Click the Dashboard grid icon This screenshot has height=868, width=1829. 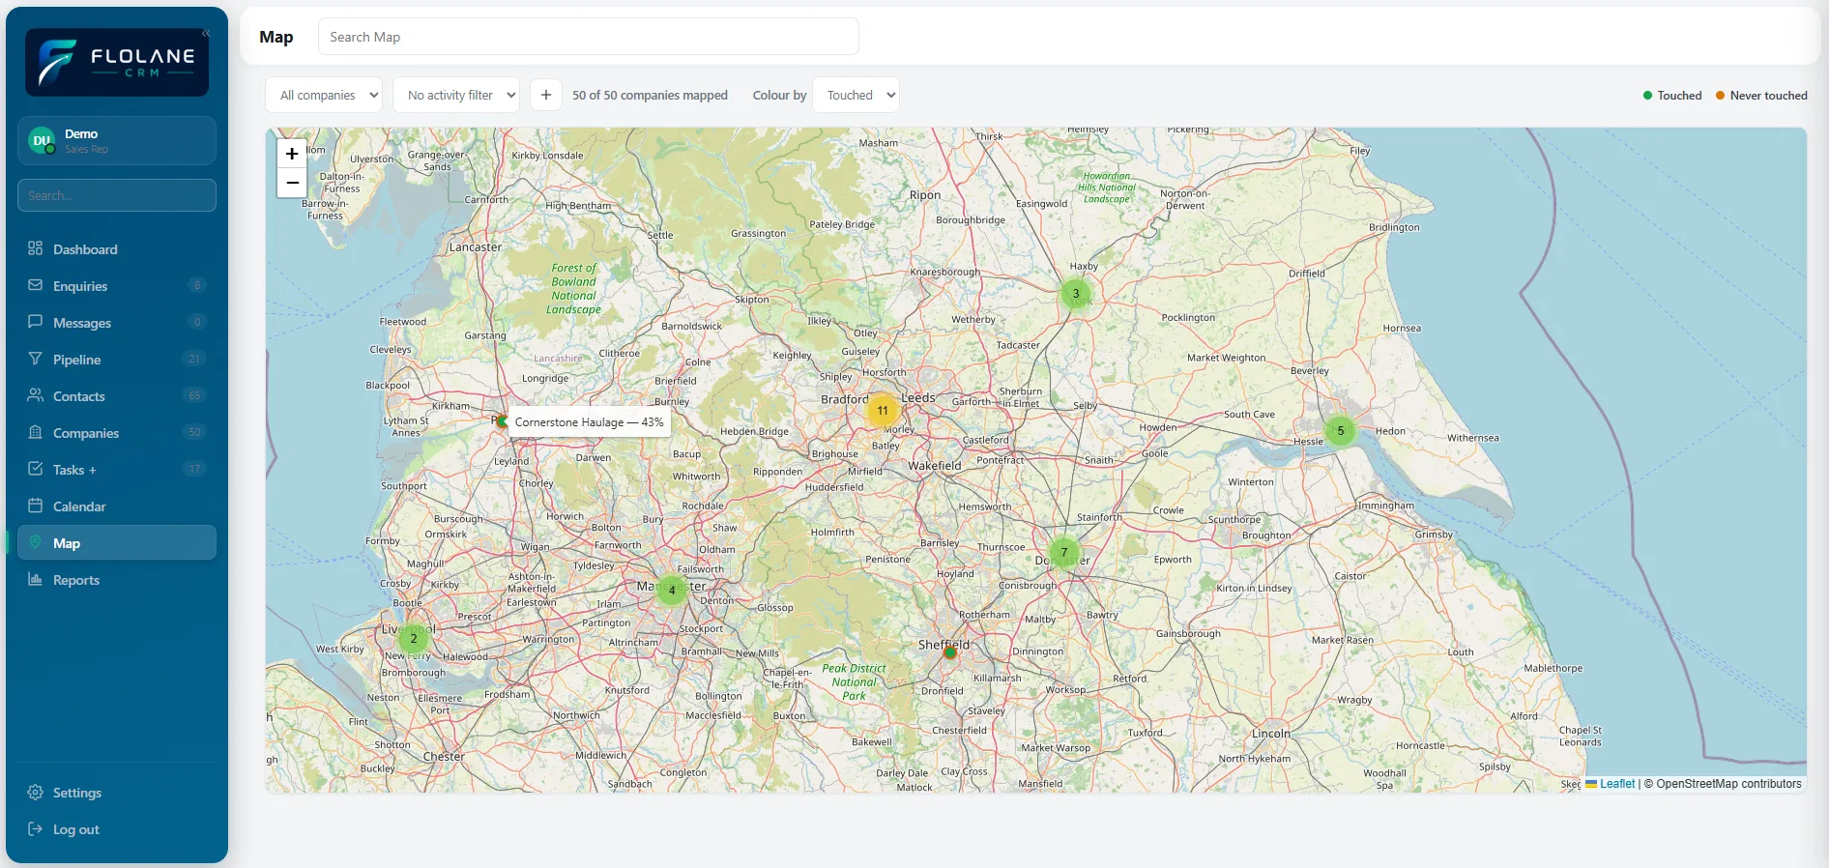point(36,248)
